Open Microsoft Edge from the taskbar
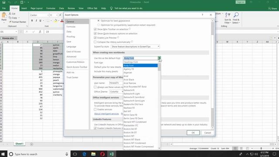Image resolution: width=279 pixels, height=157 pixels. point(84,154)
